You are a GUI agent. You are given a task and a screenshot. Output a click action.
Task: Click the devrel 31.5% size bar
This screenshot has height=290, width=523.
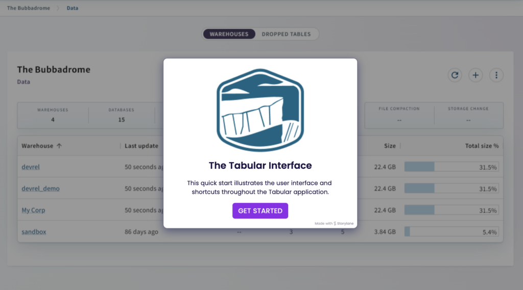coord(451,167)
